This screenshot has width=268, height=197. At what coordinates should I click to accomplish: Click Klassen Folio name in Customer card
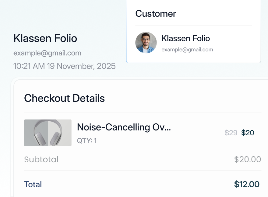click(x=185, y=38)
